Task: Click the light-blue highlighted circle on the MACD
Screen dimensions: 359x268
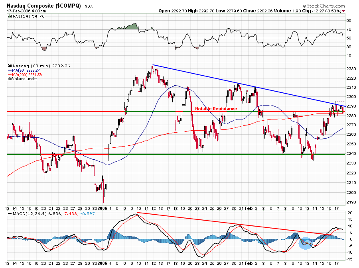Action: 306,243
